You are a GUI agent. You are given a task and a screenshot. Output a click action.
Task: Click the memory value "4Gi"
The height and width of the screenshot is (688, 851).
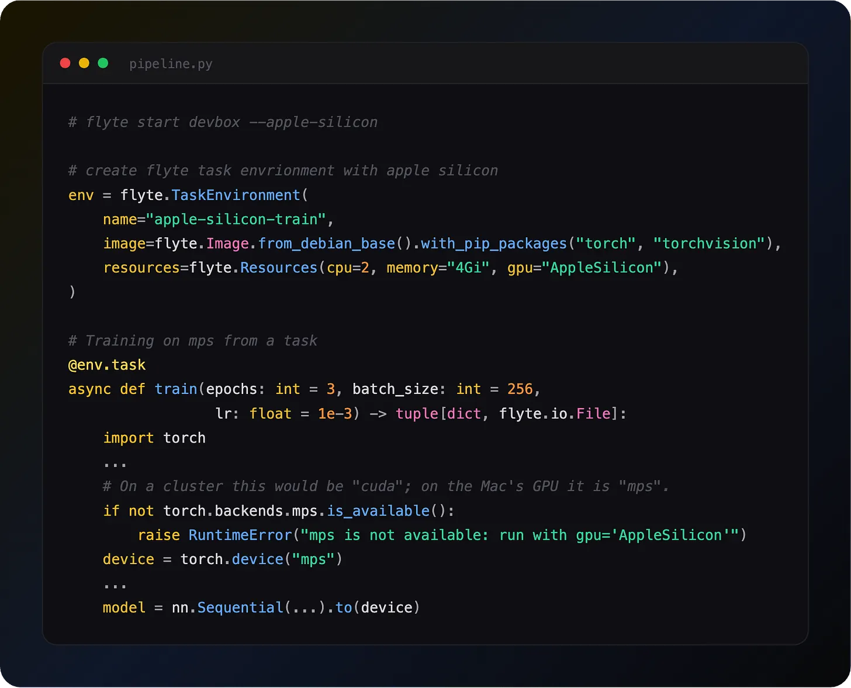[468, 268]
